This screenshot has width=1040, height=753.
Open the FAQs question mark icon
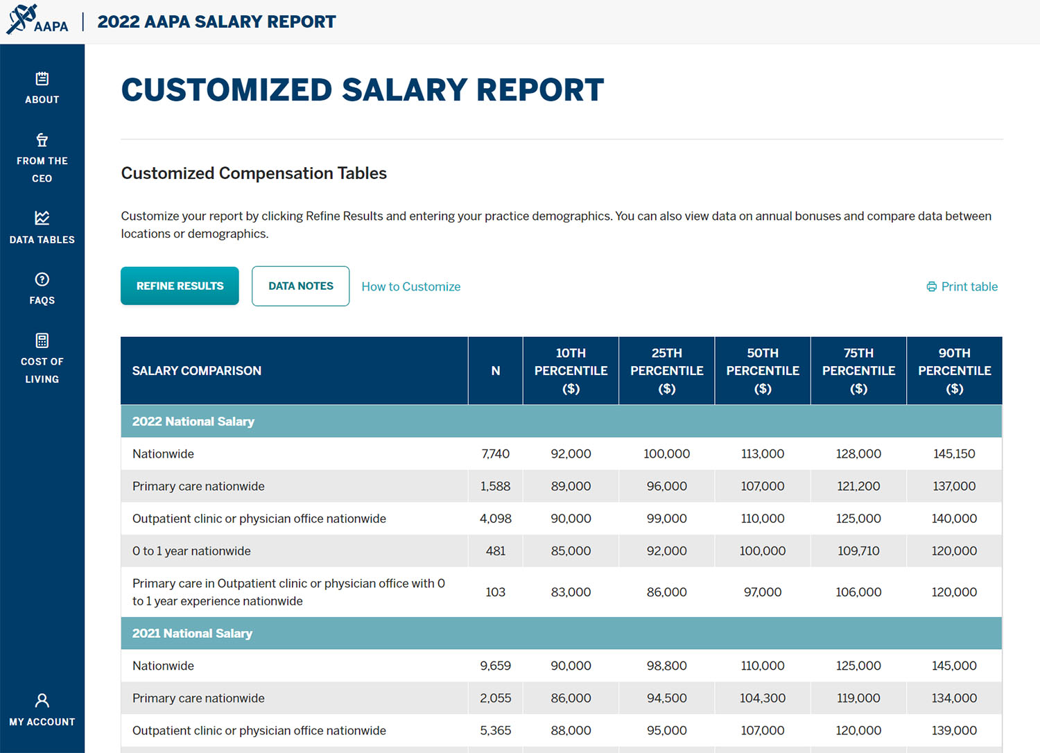pyautogui.click(x=42, y=279)
